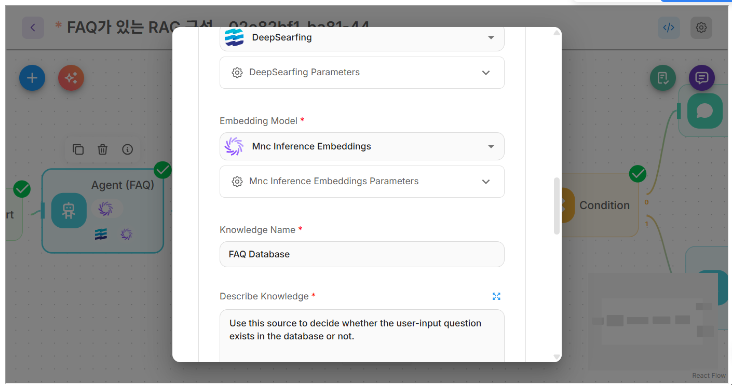Open the purple chat icon
The height and width of the screenshot is (385, 732).
click(701, 78)
